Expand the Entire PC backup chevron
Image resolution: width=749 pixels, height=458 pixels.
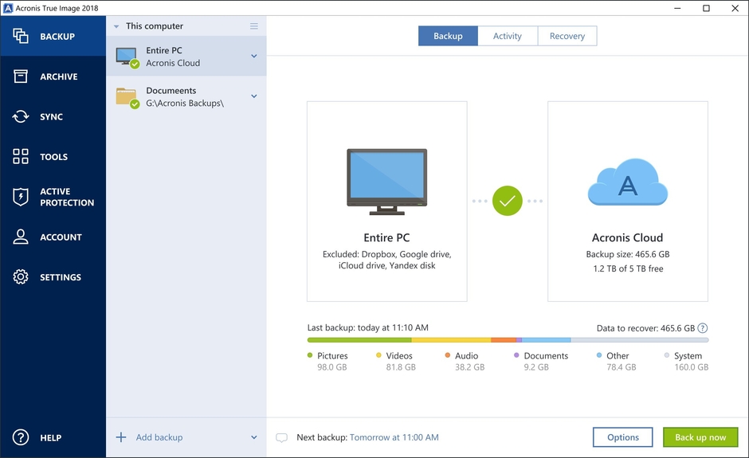tap(254, 57)
